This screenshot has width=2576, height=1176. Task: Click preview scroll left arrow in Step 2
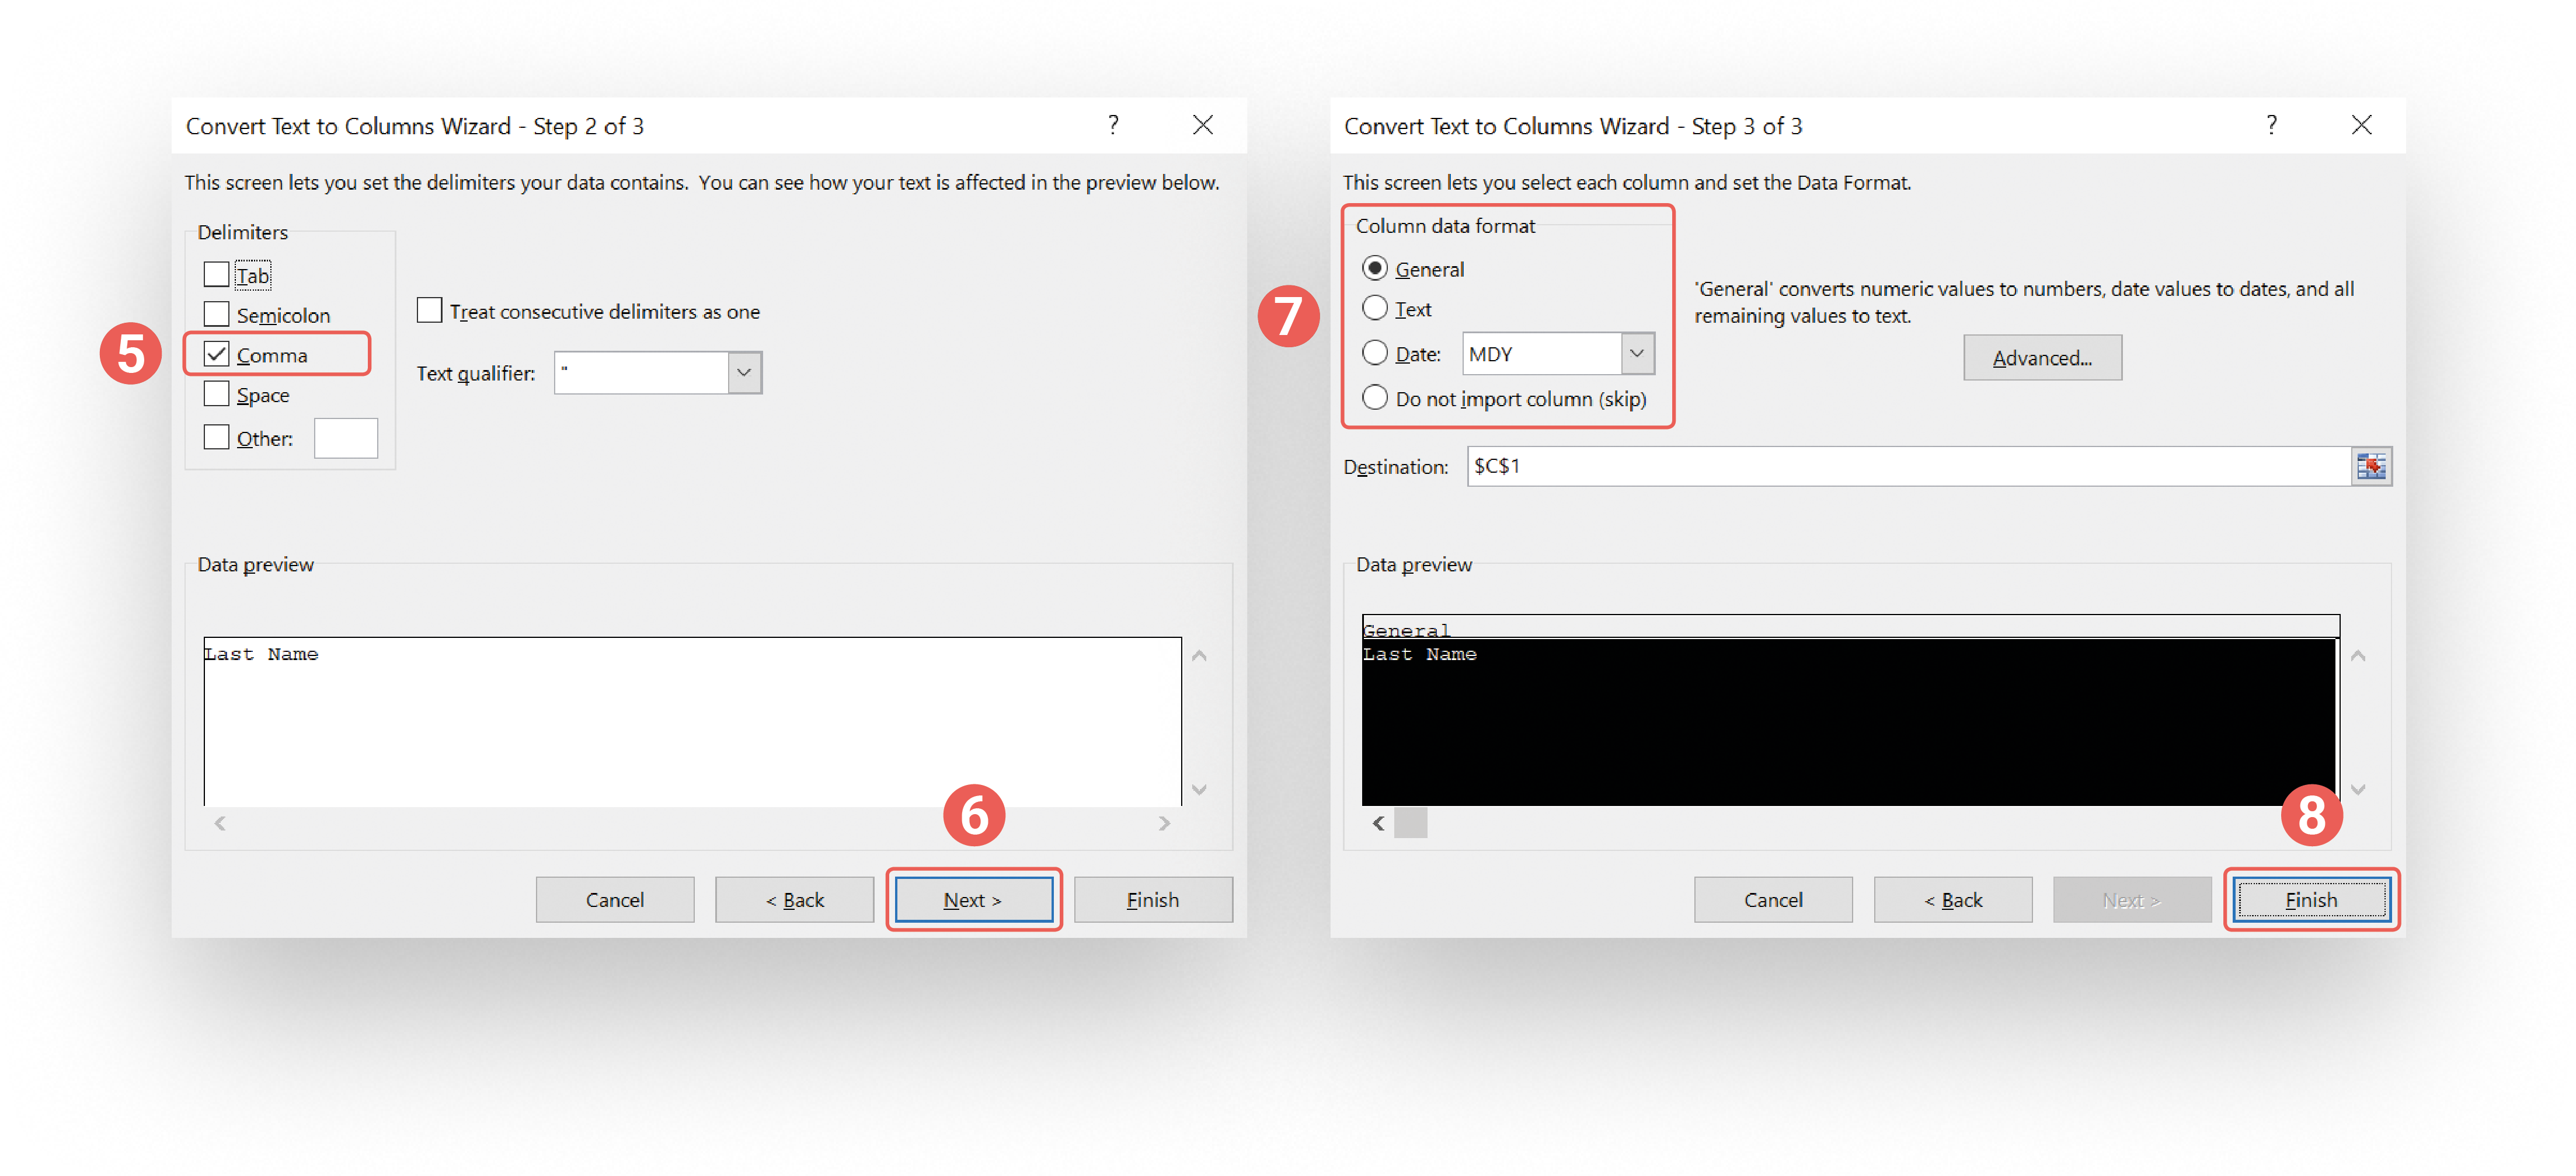click(220, 823)
